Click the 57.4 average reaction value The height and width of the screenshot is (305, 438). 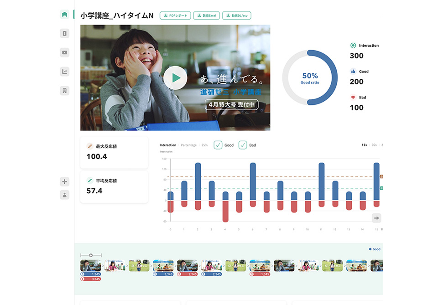click(94, 191)
